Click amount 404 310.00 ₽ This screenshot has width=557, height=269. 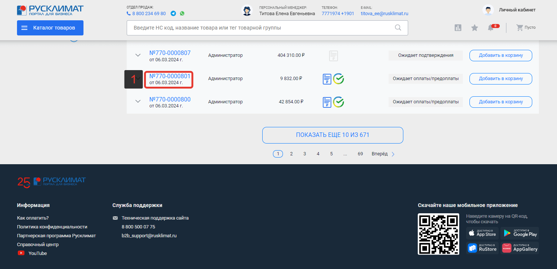[x=291, y=55]
